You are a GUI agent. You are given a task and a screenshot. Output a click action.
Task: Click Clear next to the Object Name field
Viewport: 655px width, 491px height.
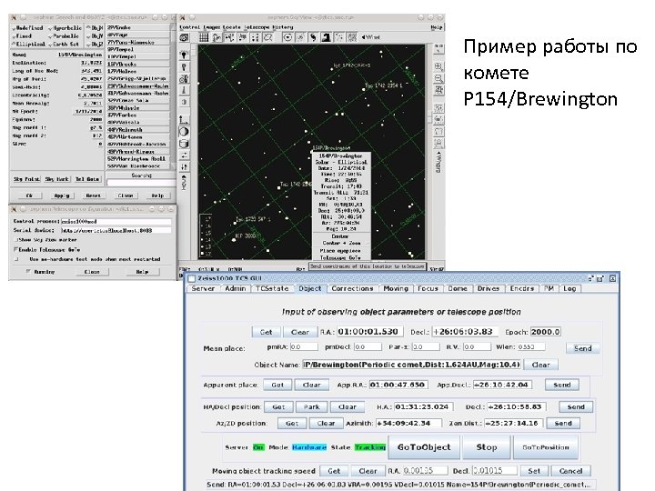tap(540, 365)
